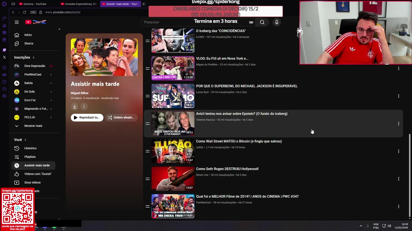
Task: Show hidden taskbar tray icons chevron
Action: click(361, 226)
